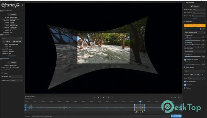
Task: Toggle Rolling shutter correction checkbox
Action: [185, 60]
